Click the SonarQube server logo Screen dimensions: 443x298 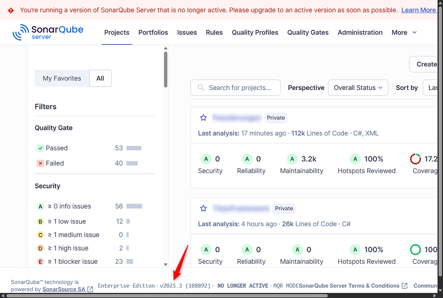48,32
